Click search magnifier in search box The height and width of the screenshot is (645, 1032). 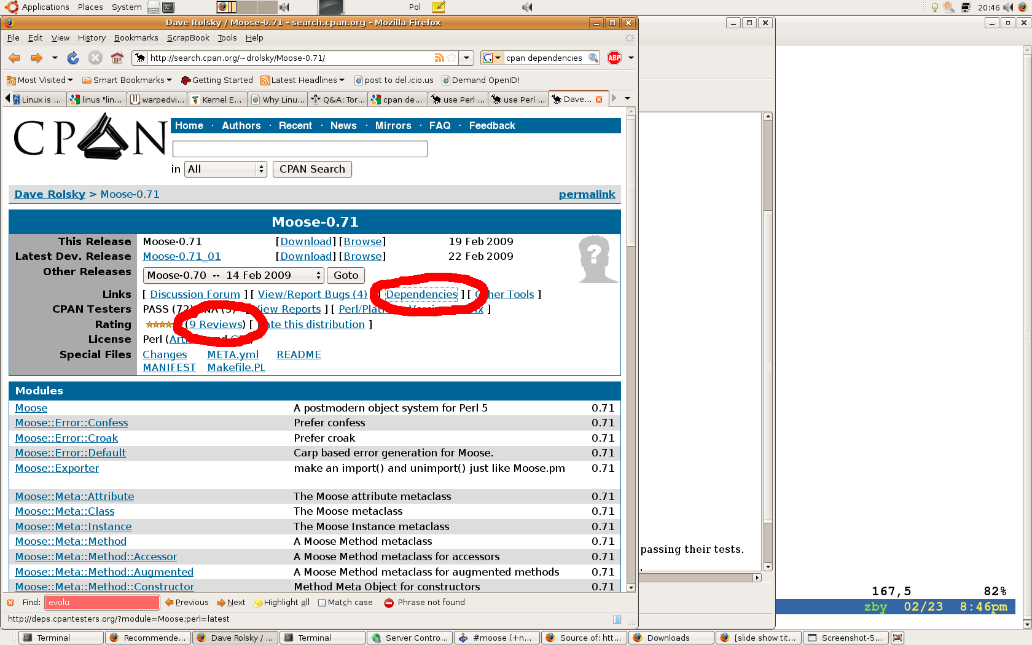coord(593,58)
